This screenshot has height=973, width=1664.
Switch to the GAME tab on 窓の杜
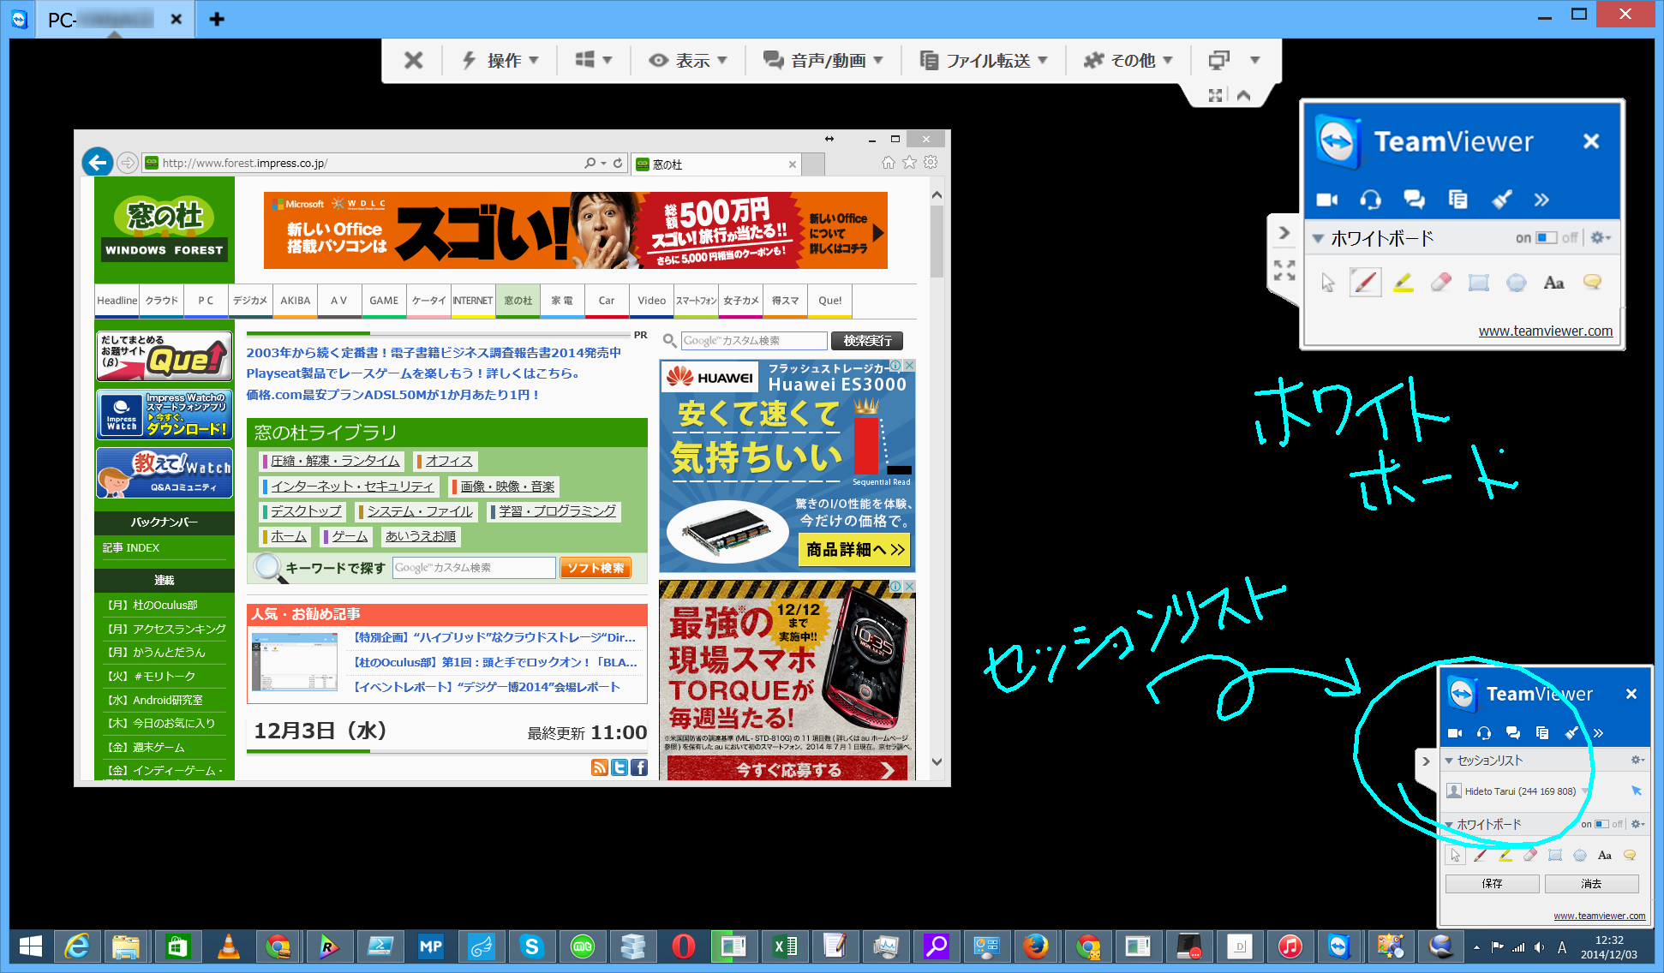pyautogui.click(x=384, y=301)
